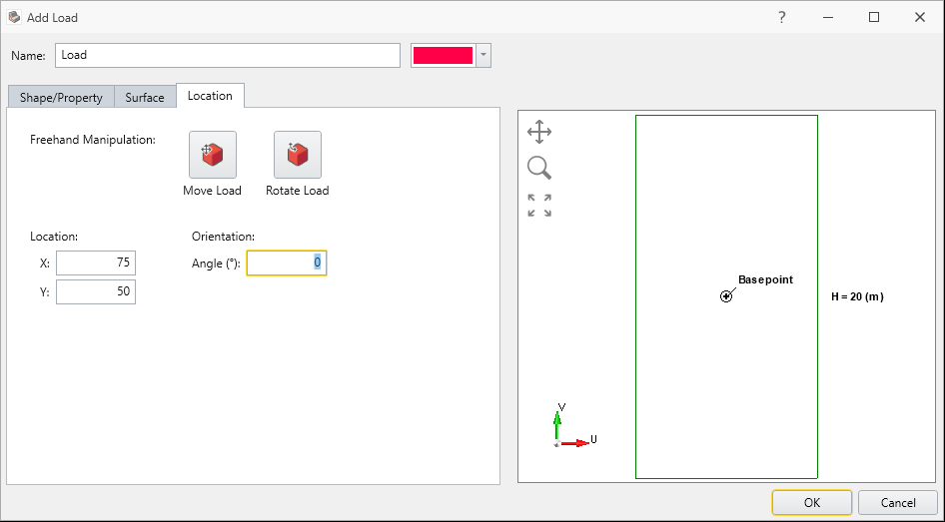Click the Basepoint marker in preview
Screen dimensions: 945x522
(x=726, y=296)
